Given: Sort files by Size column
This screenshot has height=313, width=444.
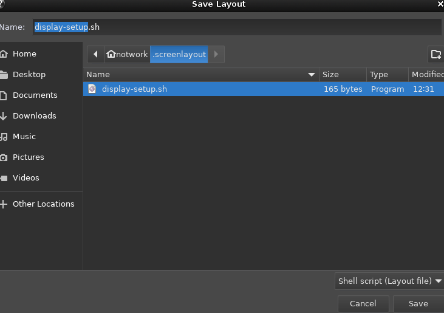Looking at the screenshot, I should tap(343, 74).
